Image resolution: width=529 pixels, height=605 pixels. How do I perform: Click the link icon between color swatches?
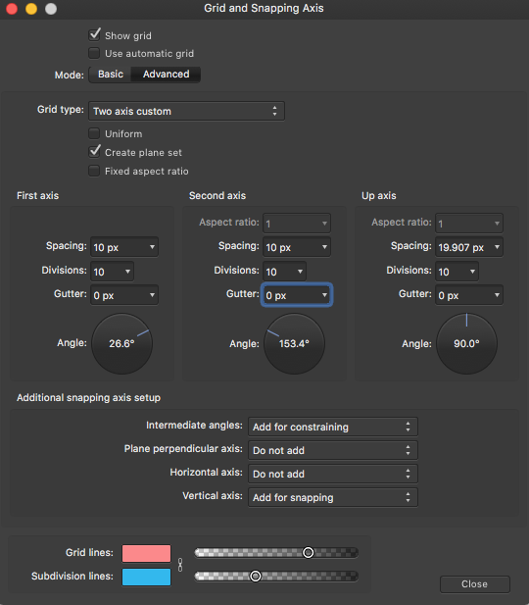tap(180, 565)
